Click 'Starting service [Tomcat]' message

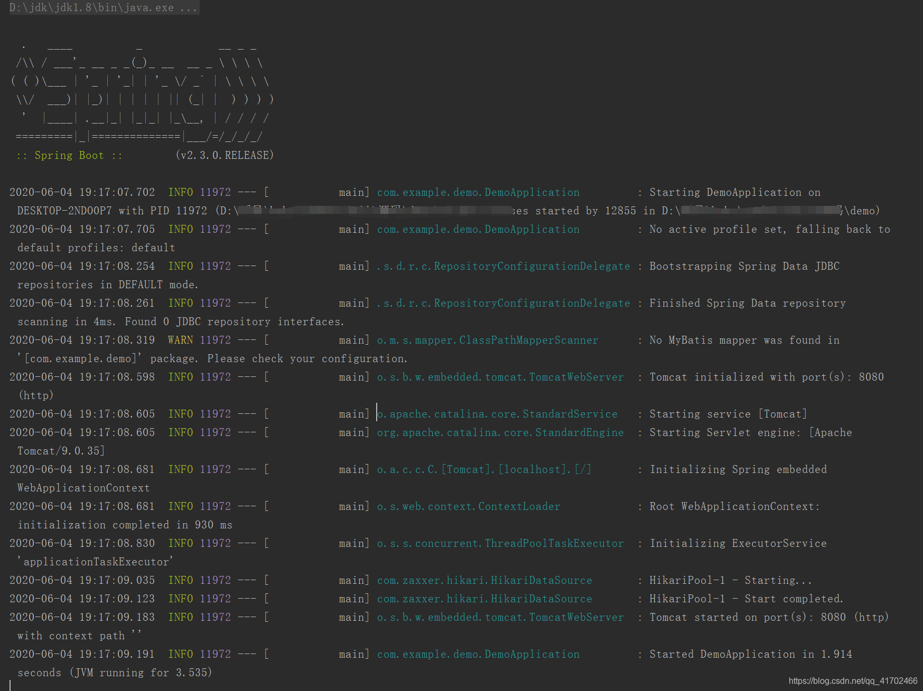pyautogui.click(x=729, y=414)
